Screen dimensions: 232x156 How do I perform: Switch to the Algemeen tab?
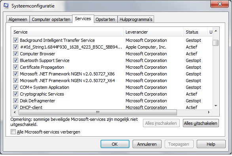(18, 19)
